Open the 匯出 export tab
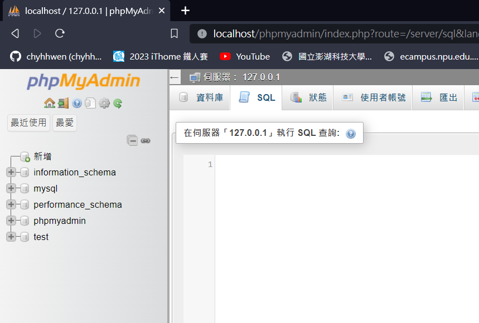The image size is (479, 323). (x=438, y=97)
